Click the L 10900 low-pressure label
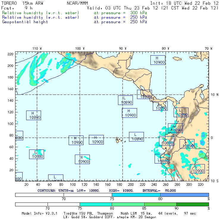Viewport: 220px width, 220px height. tap(197, 169)
